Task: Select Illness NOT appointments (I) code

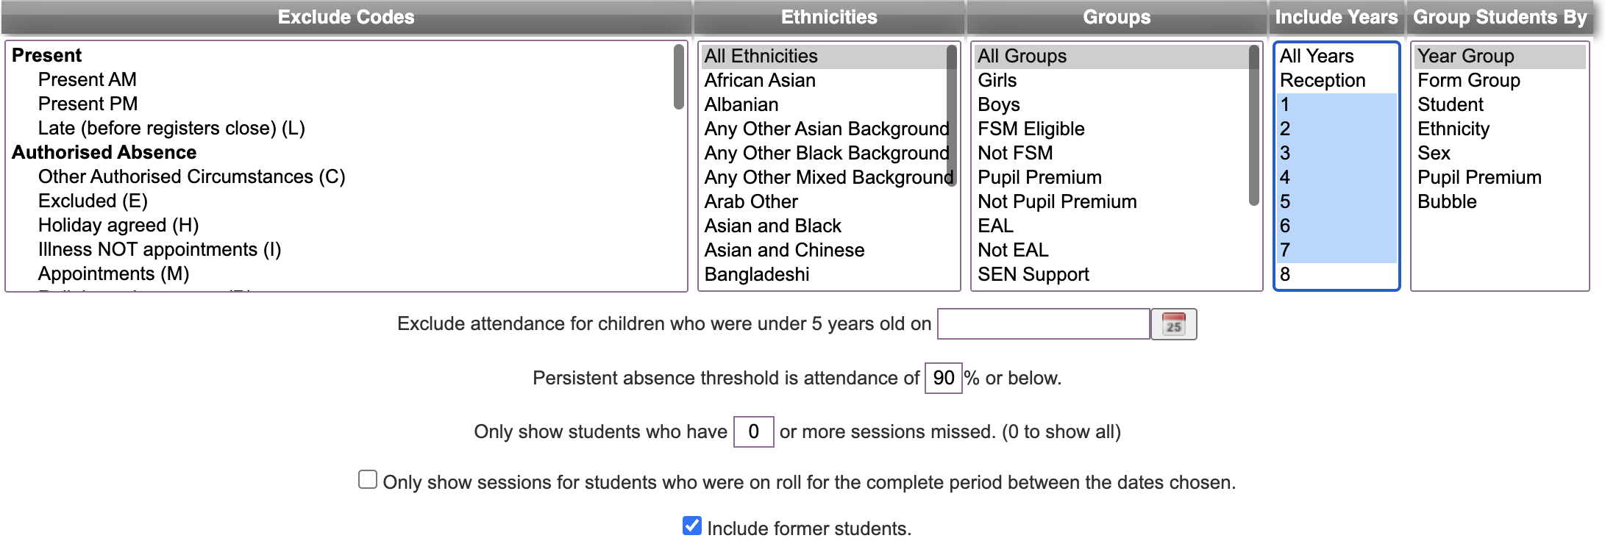Action: [160, 249]
